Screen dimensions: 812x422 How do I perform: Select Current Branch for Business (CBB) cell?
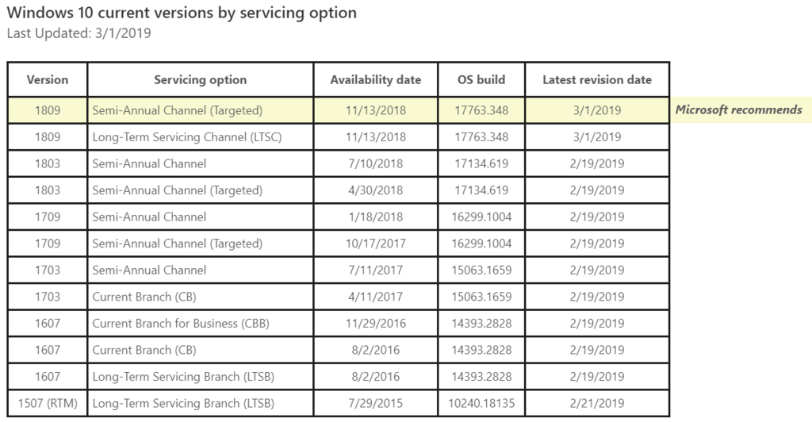pos(201,324)
